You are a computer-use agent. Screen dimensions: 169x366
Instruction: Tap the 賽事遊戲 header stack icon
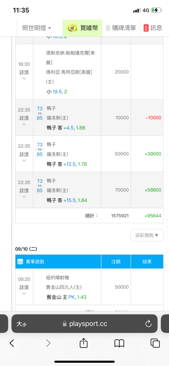[x=20, y=262]
